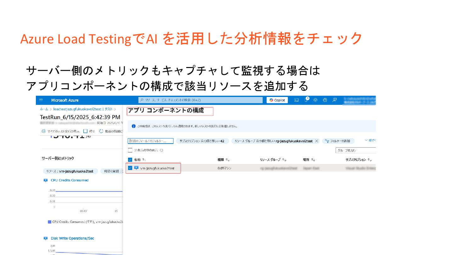Click the info icon in the blue notice banner
This screenshot has height=255, width=453.
click(x=133, y=126)
